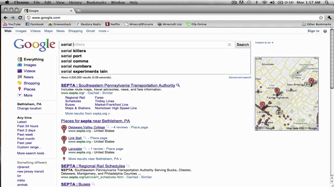Screen dimensions: 334x187
Task: Open the History menu
Action: coord(75,2)
